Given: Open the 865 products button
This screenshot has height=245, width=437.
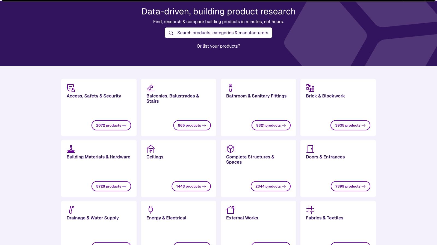Looking at the screenshot, I should point(192,125).
